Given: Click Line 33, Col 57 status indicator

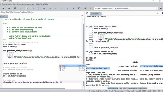Looking at the screenshot, I should pyautogui.click(x=141, y=91).
